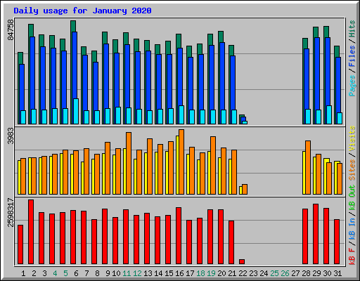
Task: Click day label 23 on the x-axis
Action: pos(253,273)
